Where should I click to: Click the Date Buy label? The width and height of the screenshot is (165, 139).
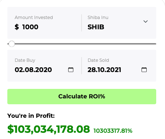click(25, 60)
